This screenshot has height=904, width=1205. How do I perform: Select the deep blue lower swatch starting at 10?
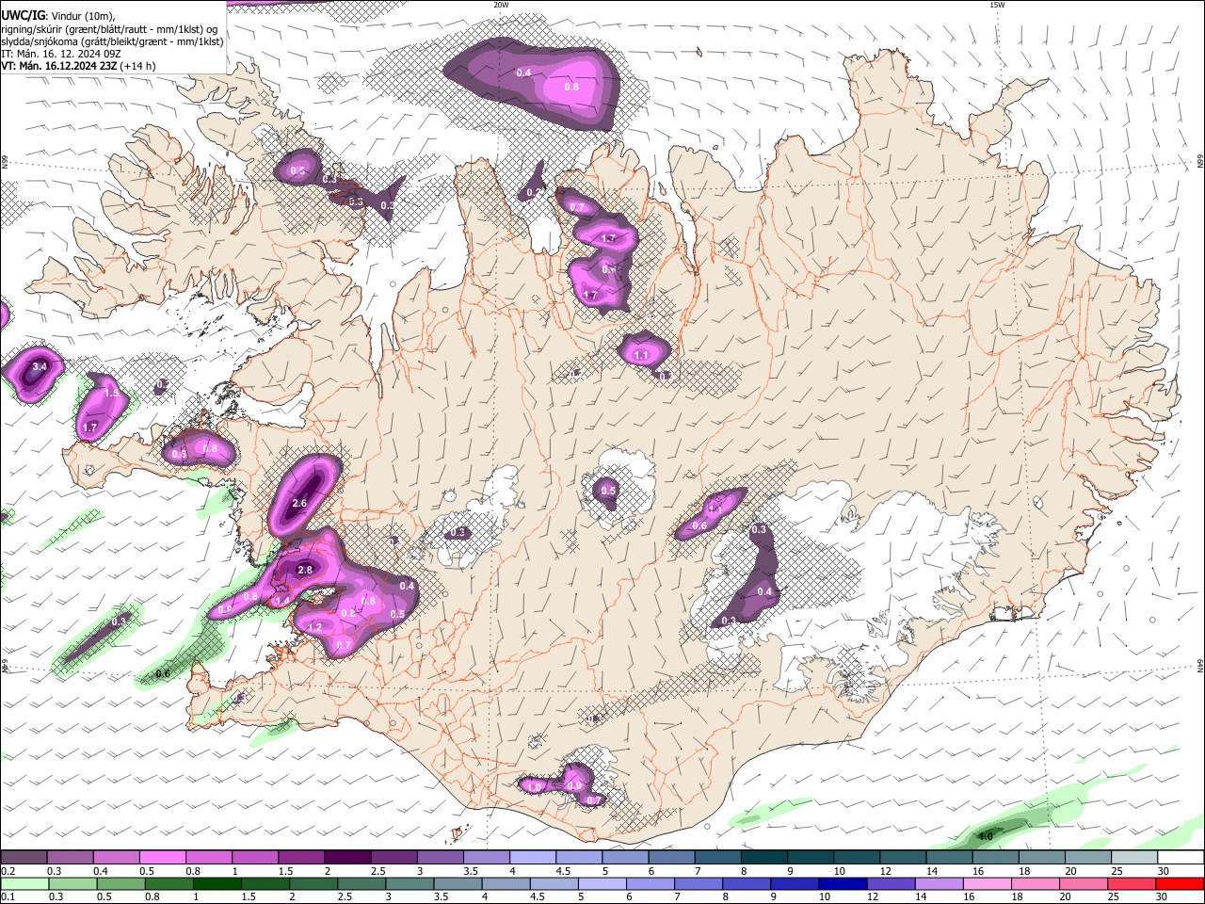(x=843, y=883)
